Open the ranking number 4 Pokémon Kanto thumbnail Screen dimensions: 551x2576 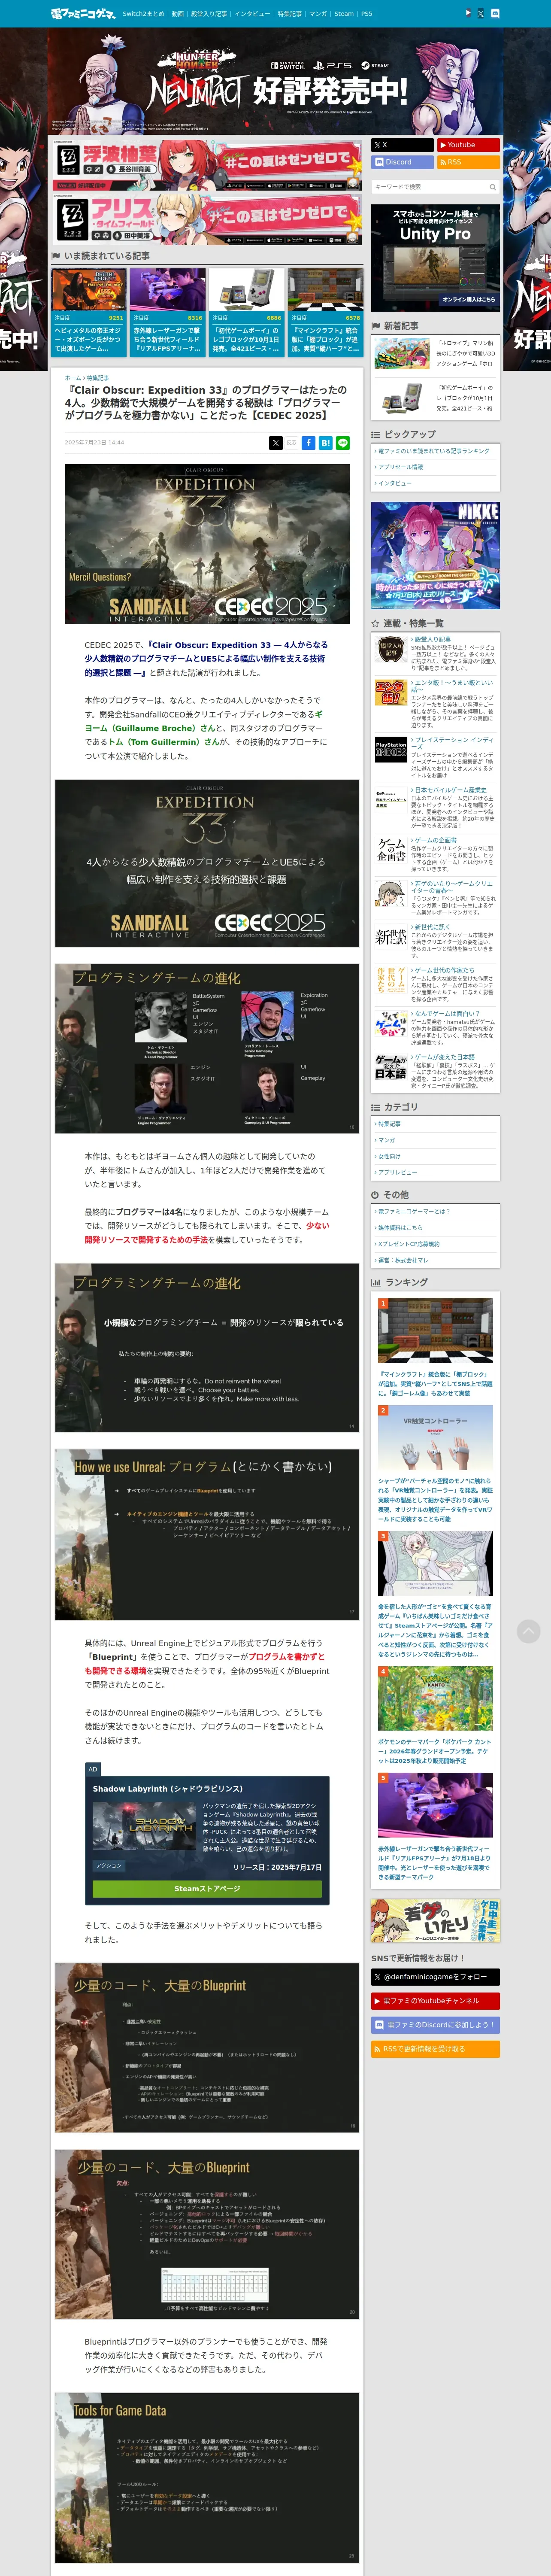click(x=435, y=1699)
